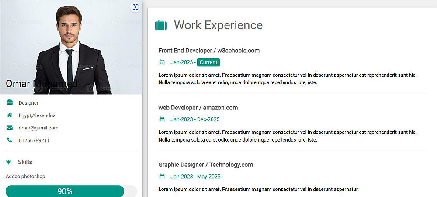Viewport: 437px width, 197px height.
Task: Click the image search lens icon on photo
Action: click(135, 7)
